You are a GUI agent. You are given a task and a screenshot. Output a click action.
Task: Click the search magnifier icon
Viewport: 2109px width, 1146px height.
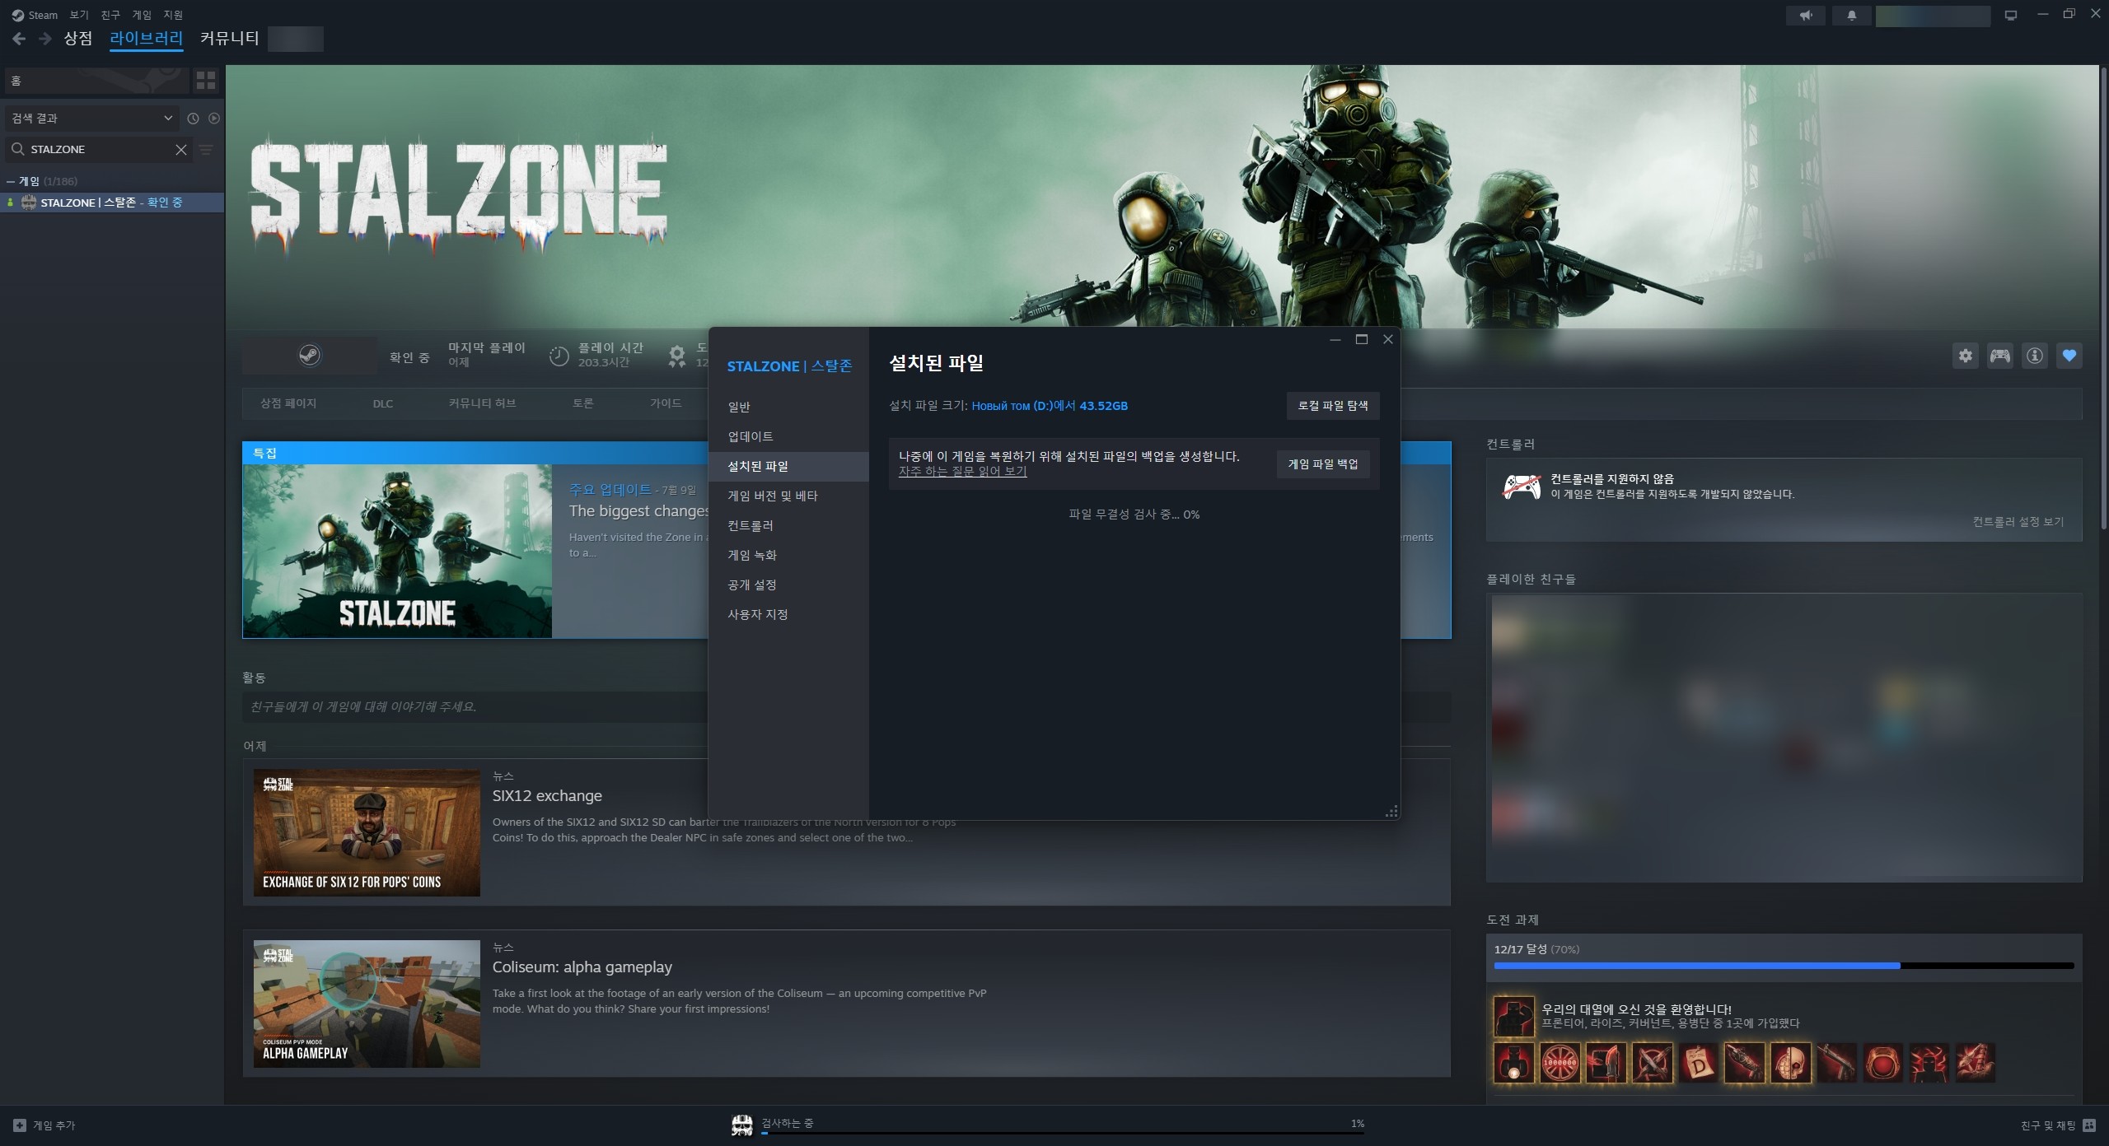17,149
